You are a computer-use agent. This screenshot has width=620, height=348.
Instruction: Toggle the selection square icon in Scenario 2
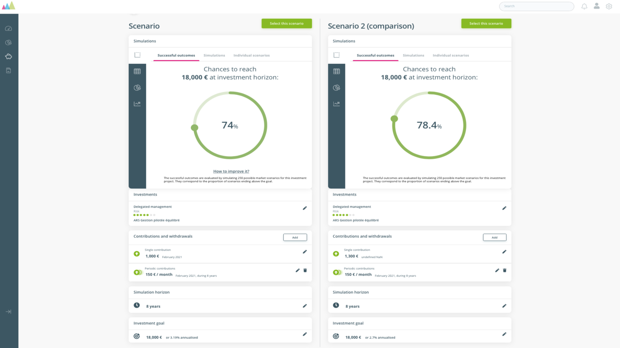click(337, 55)
